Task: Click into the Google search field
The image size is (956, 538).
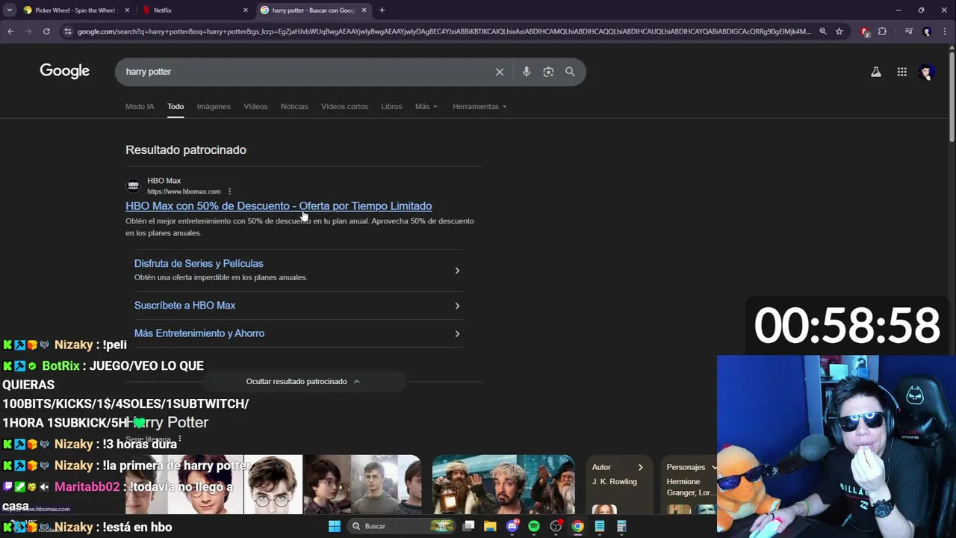Action: [306, 72]
